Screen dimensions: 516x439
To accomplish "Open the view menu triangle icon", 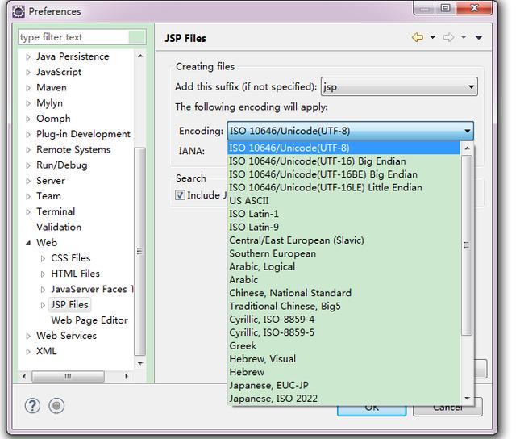I will coord(479,37).
